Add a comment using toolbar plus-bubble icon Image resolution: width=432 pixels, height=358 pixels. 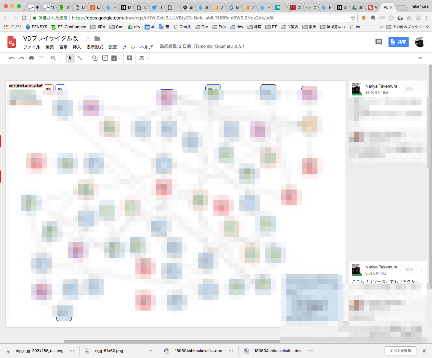click(130, 58)
